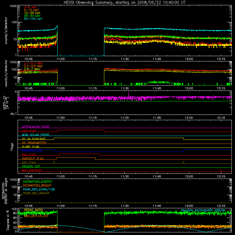Click the red BAD_PACKETS spike near 12:15

tap(221, 170)
